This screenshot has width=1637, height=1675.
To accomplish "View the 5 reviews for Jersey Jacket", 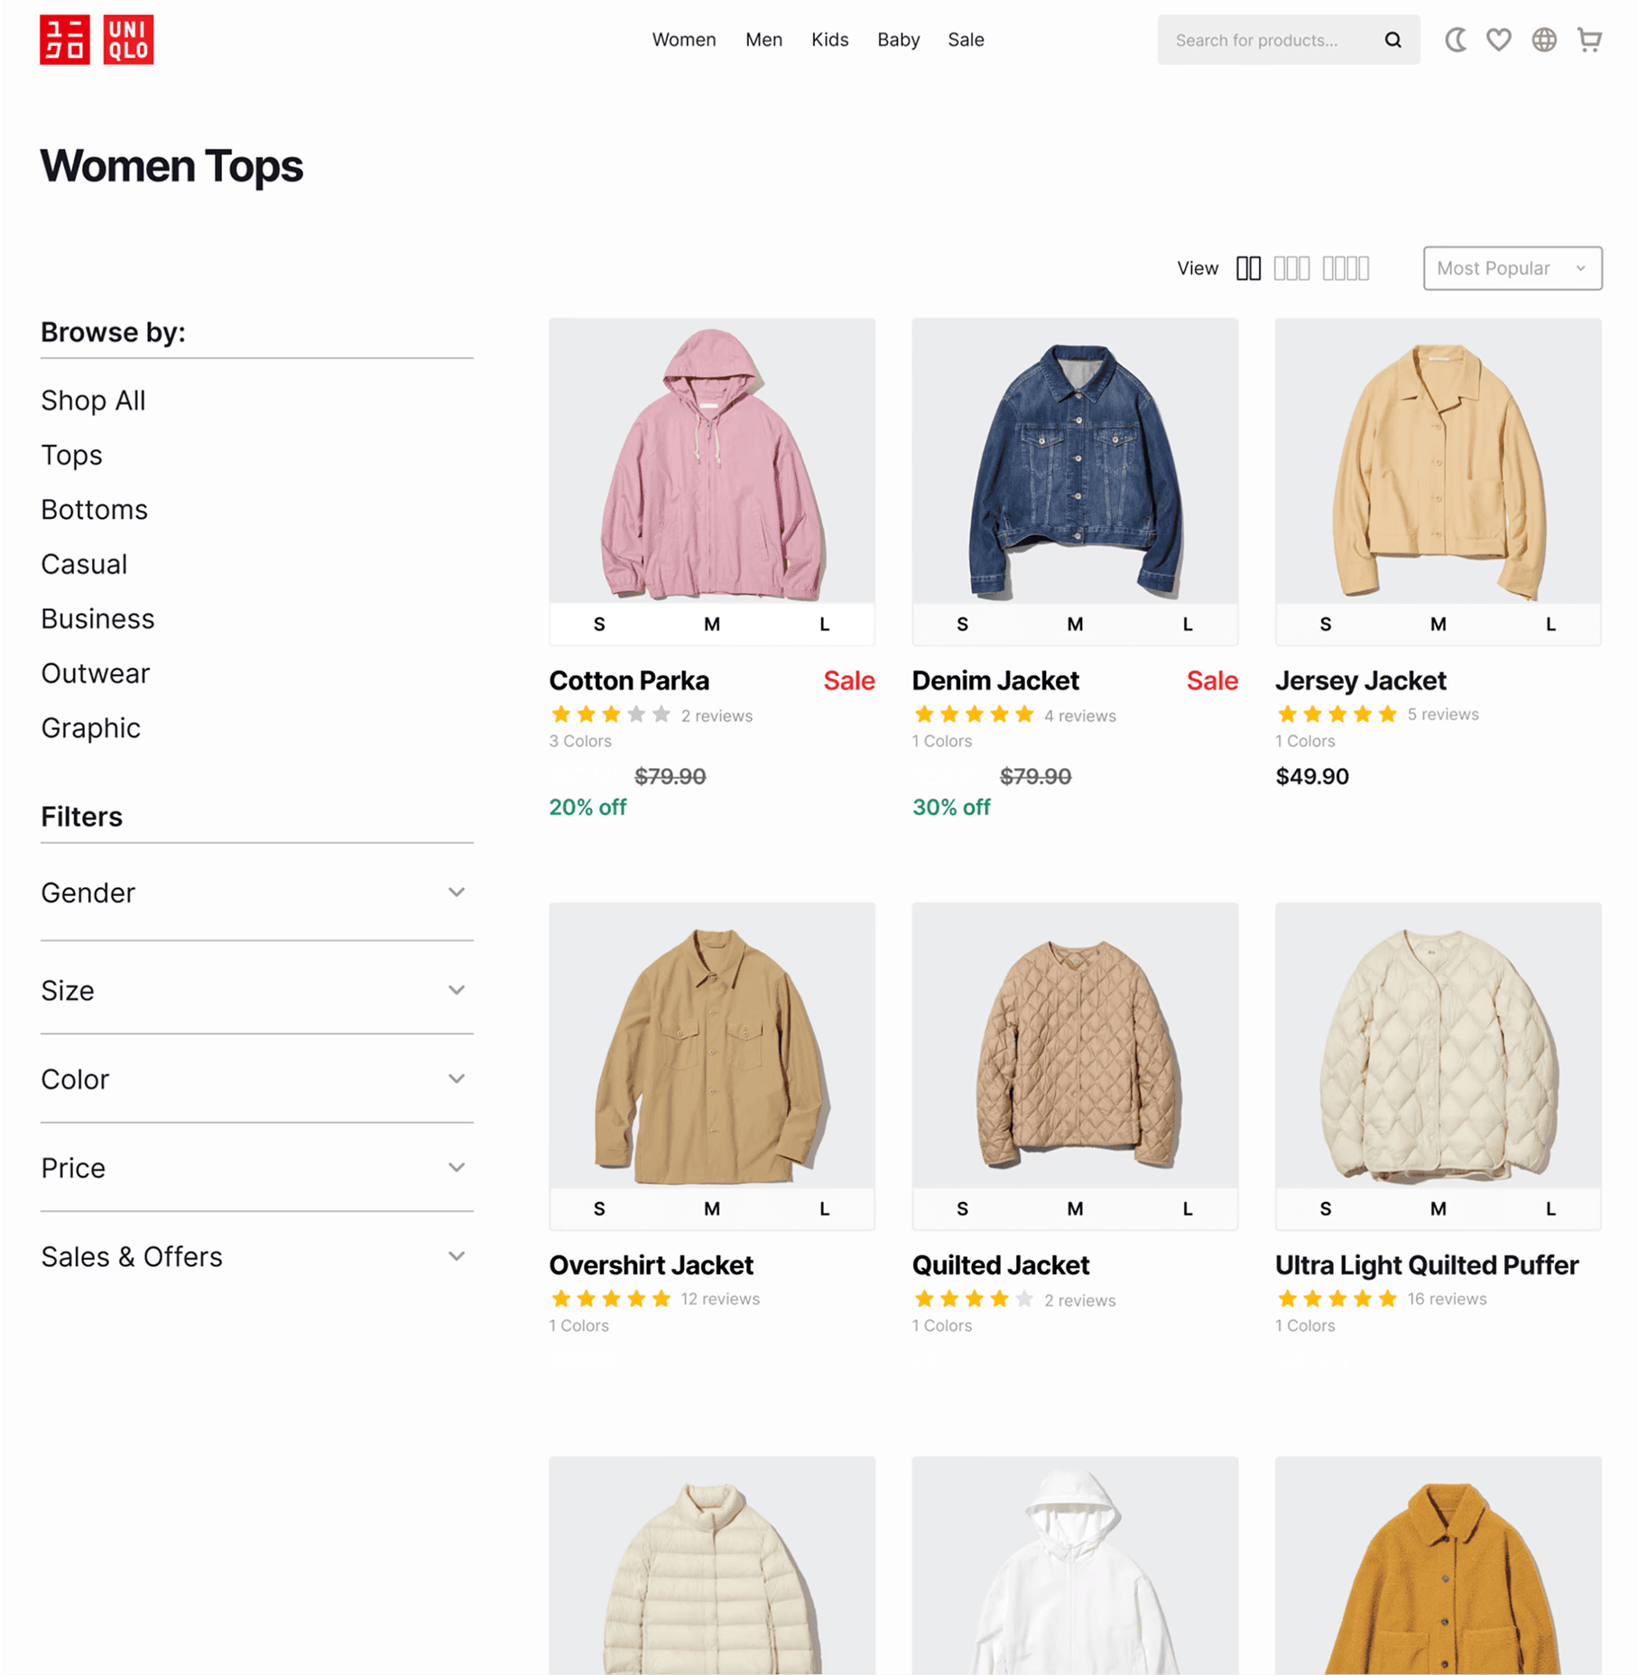I will (1443, 714).
